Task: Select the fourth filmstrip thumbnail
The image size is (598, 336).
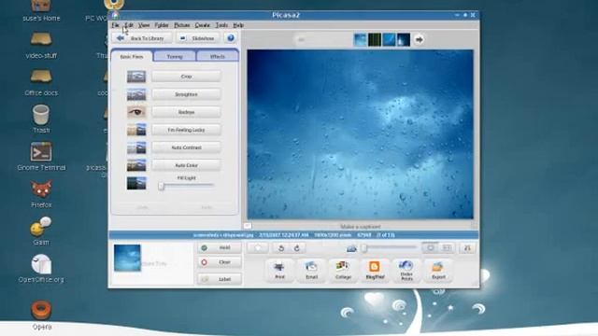Action: [404, 39]
